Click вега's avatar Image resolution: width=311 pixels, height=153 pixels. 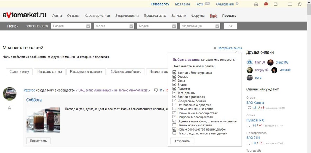coord(250,78)
